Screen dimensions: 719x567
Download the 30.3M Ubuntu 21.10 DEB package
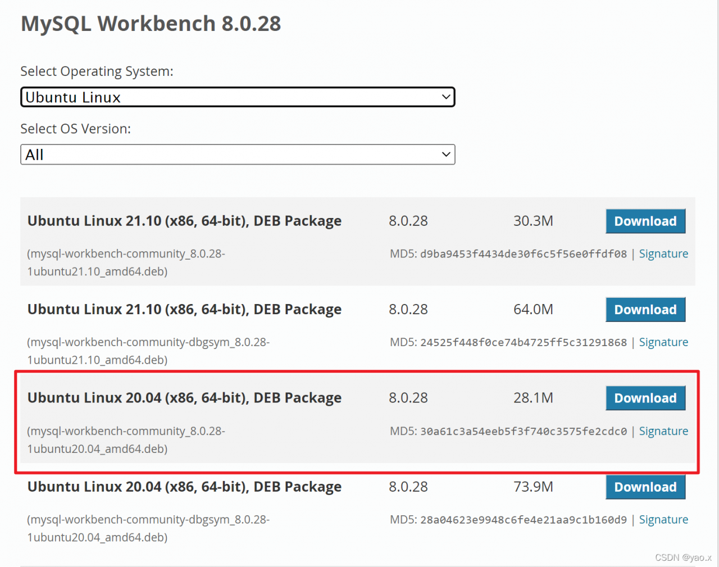(x=645, y=221)
